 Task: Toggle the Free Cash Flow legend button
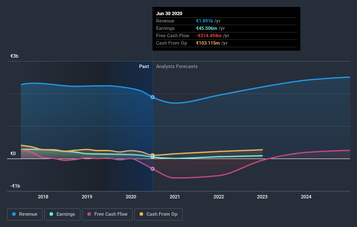pyautogui.click(x=107, y=214)
